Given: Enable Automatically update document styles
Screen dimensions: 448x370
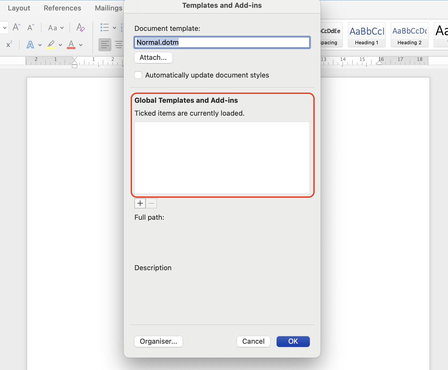Looking at the screenshot, I should [138, 75].
